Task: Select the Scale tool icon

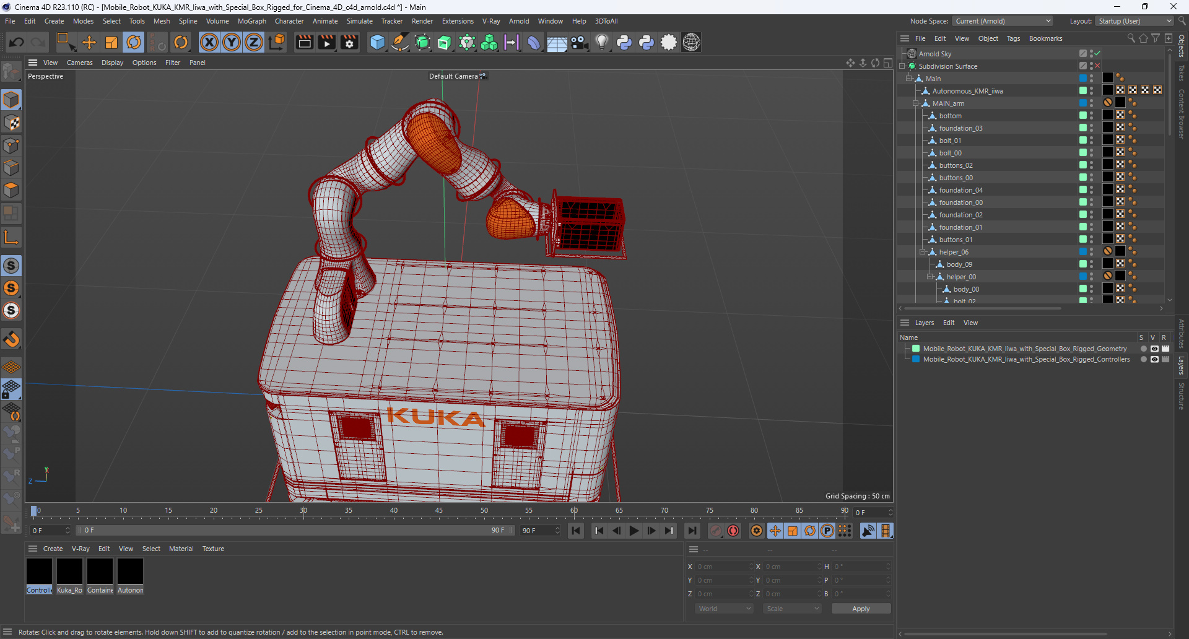Action: pyautogui.click(x=111, y=42)
